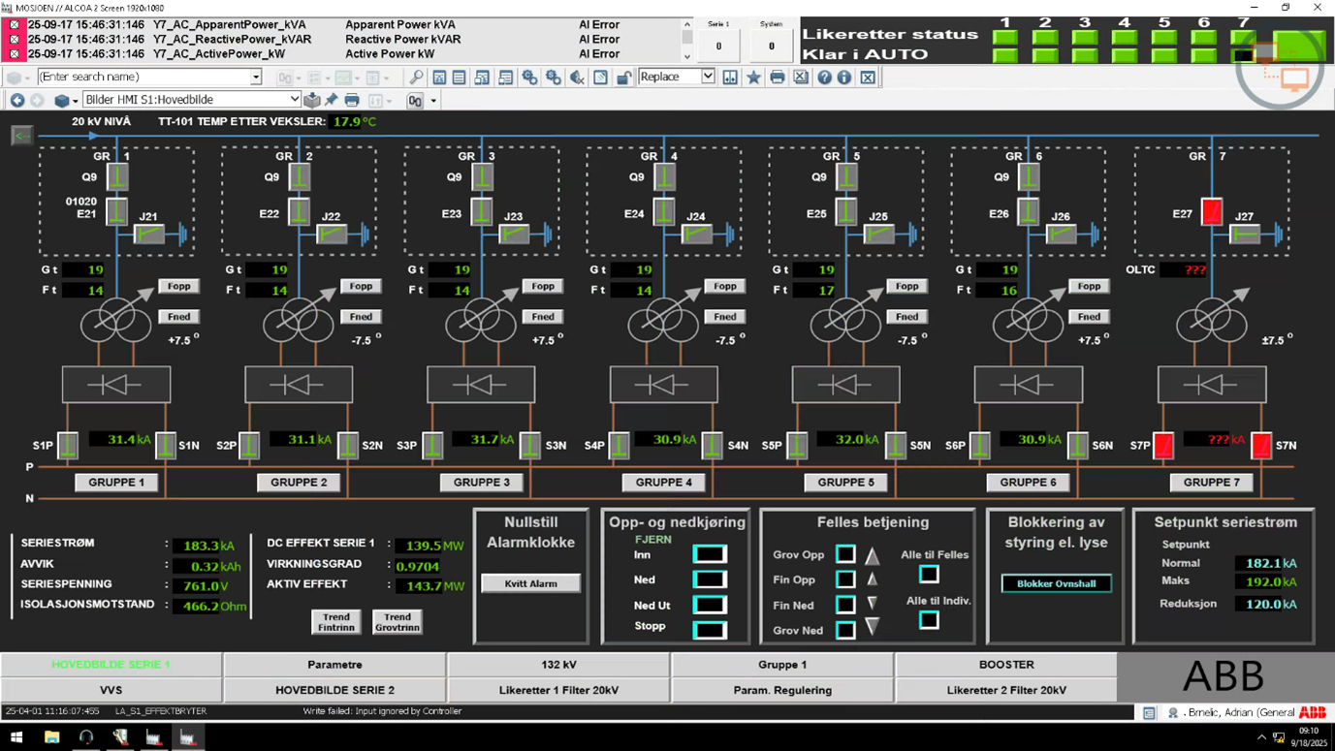Expand the Bilder HMI S1:Hovedbilde dropdown
1335x751 pixels.
(x=294, y=100)
